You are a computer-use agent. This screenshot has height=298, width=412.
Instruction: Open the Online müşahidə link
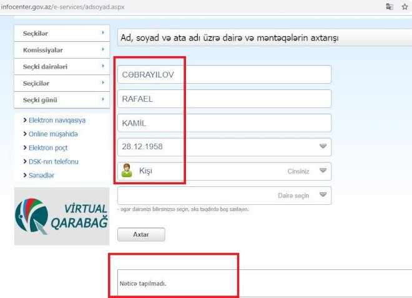tap(53, 134)
